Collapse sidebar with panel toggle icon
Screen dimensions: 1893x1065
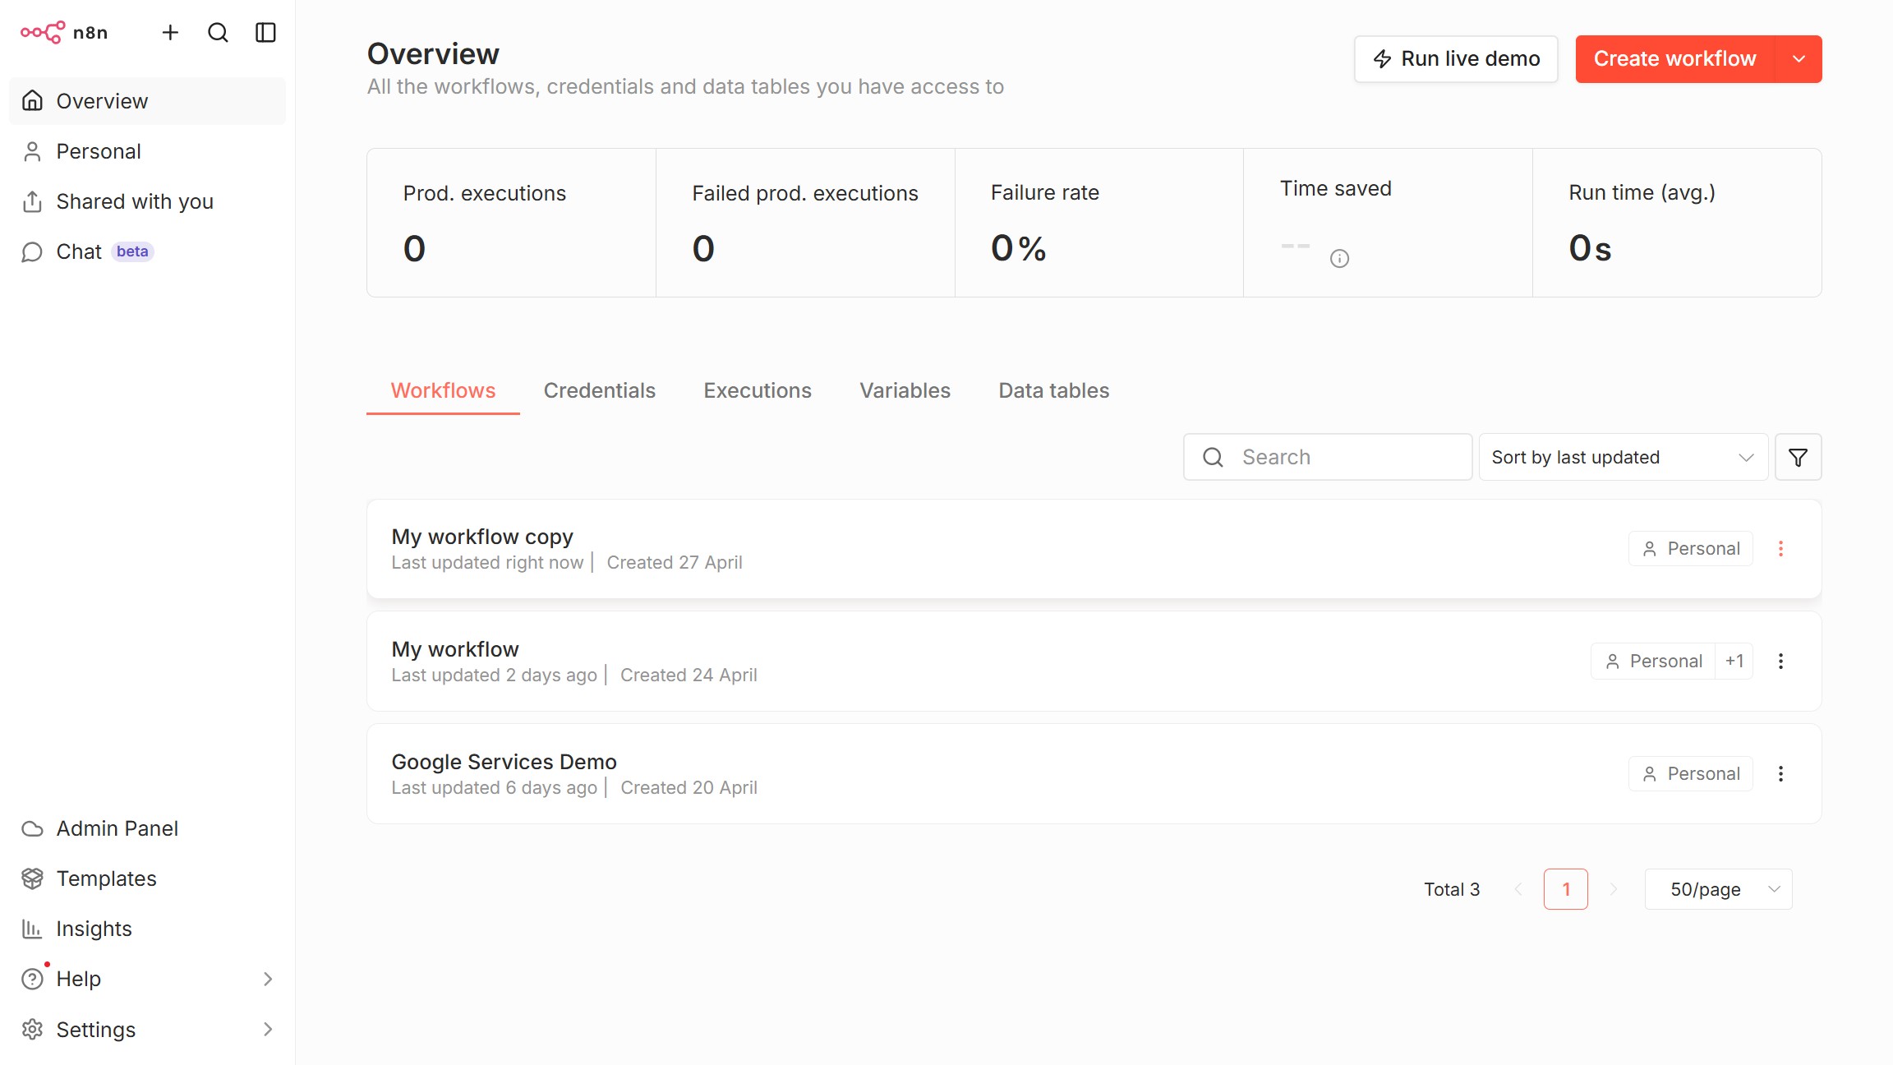[265, 32]
